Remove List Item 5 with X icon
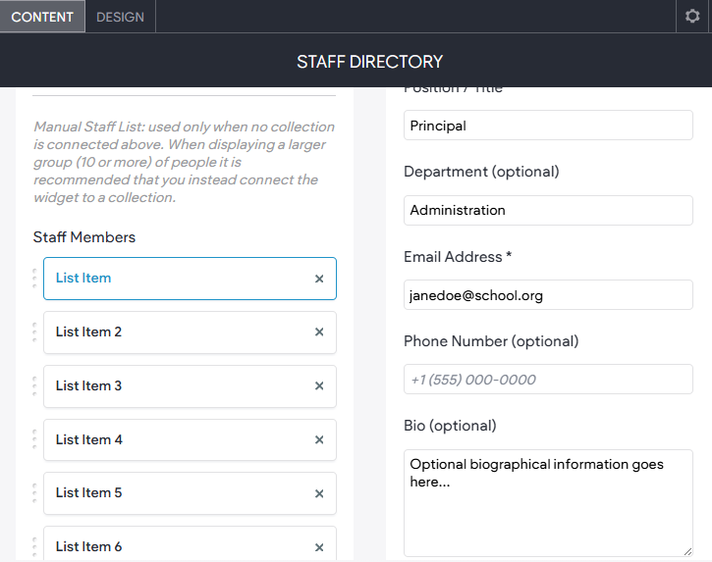Viewport: 712px width, 562px height. point(319,493)
